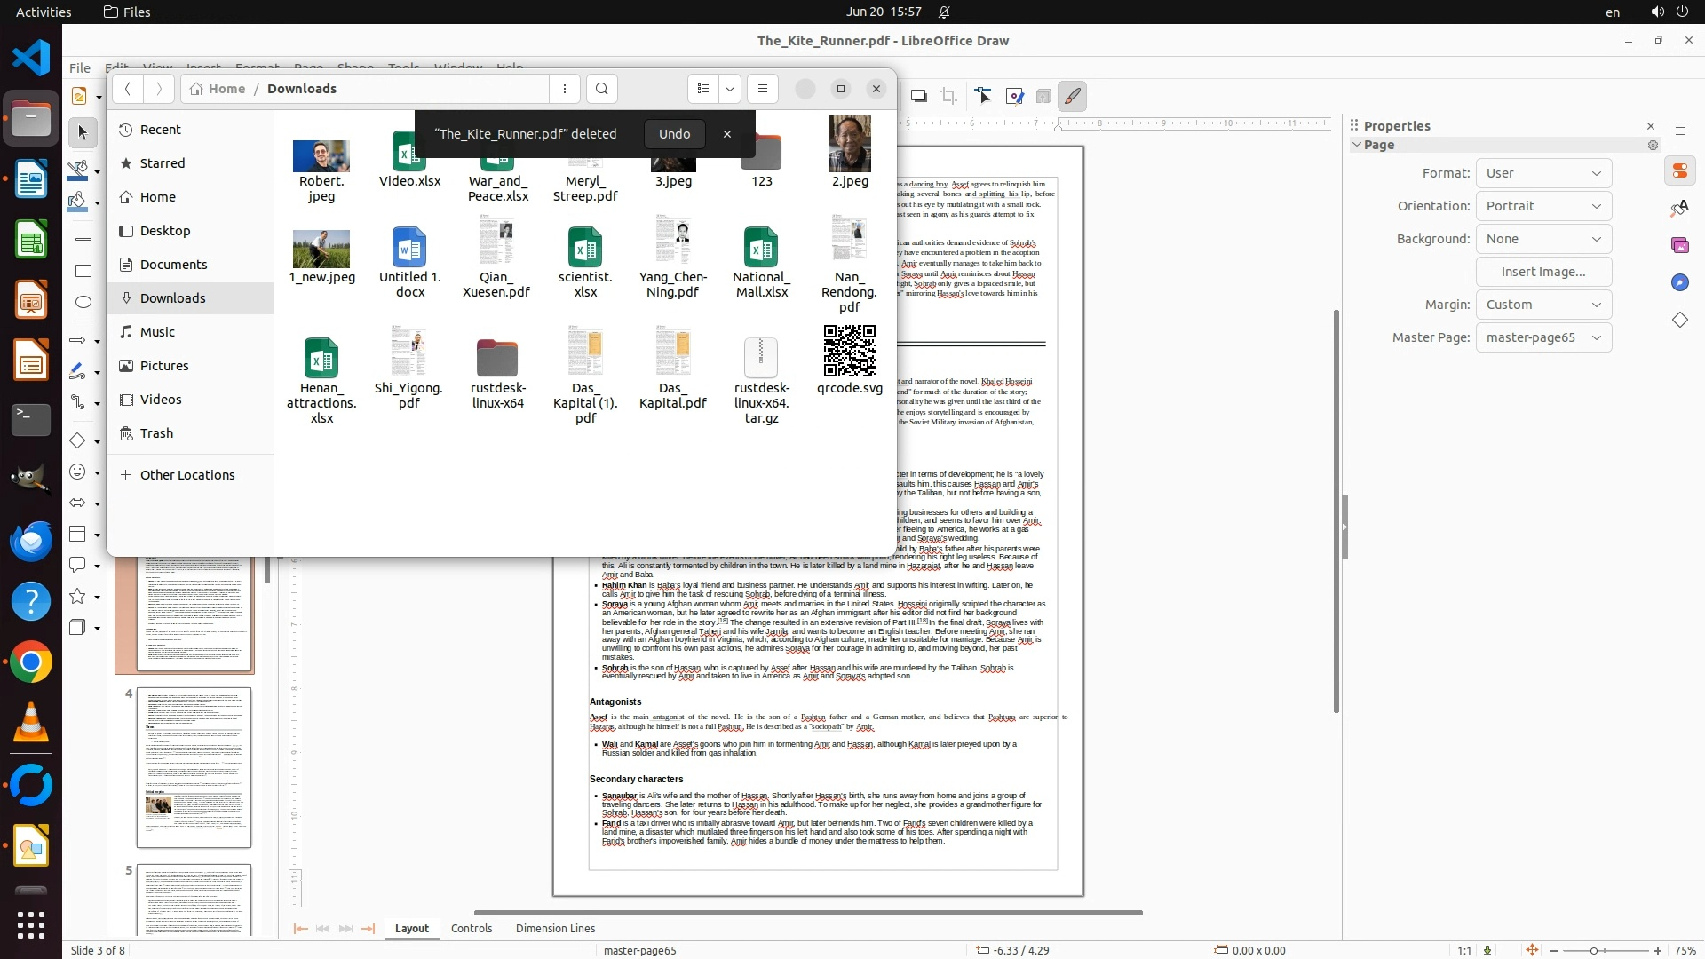Click Undo in the deleted notification
Viewport: 1705px width, 959px height.
tap(674, 134)
